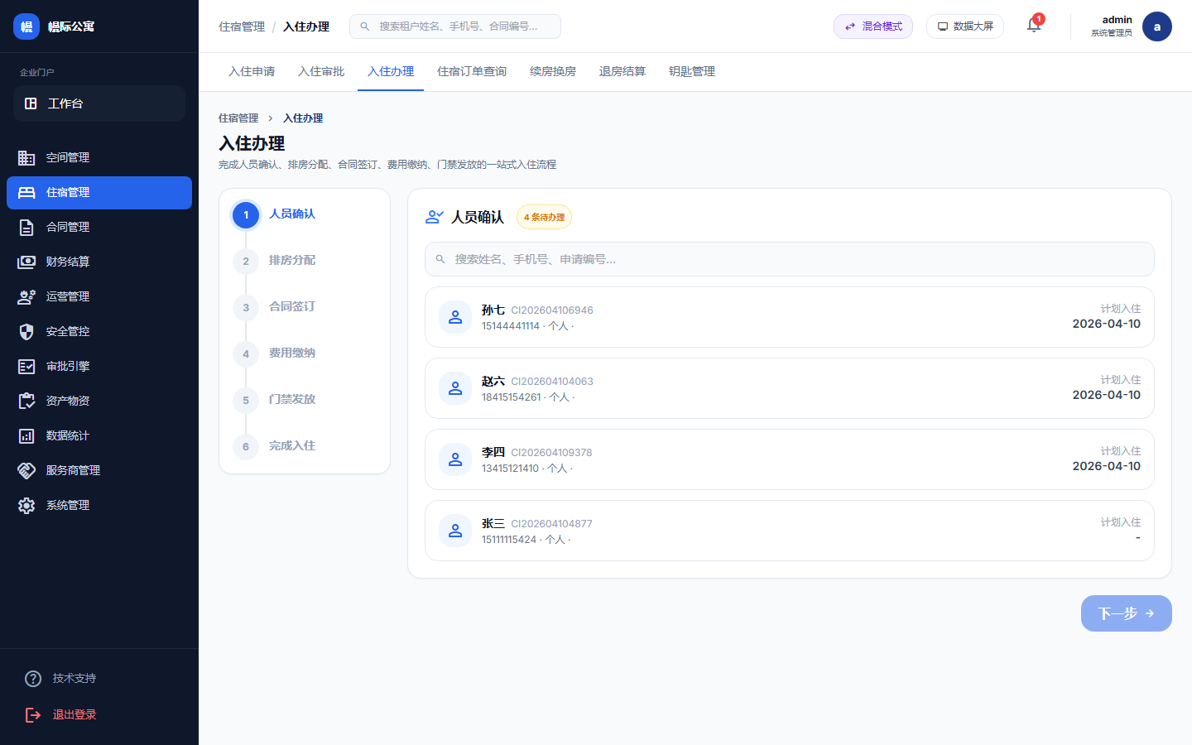This screenshot has width=1192, height=745.
Task: Open the 审批引擎 module
Action: 69,366
